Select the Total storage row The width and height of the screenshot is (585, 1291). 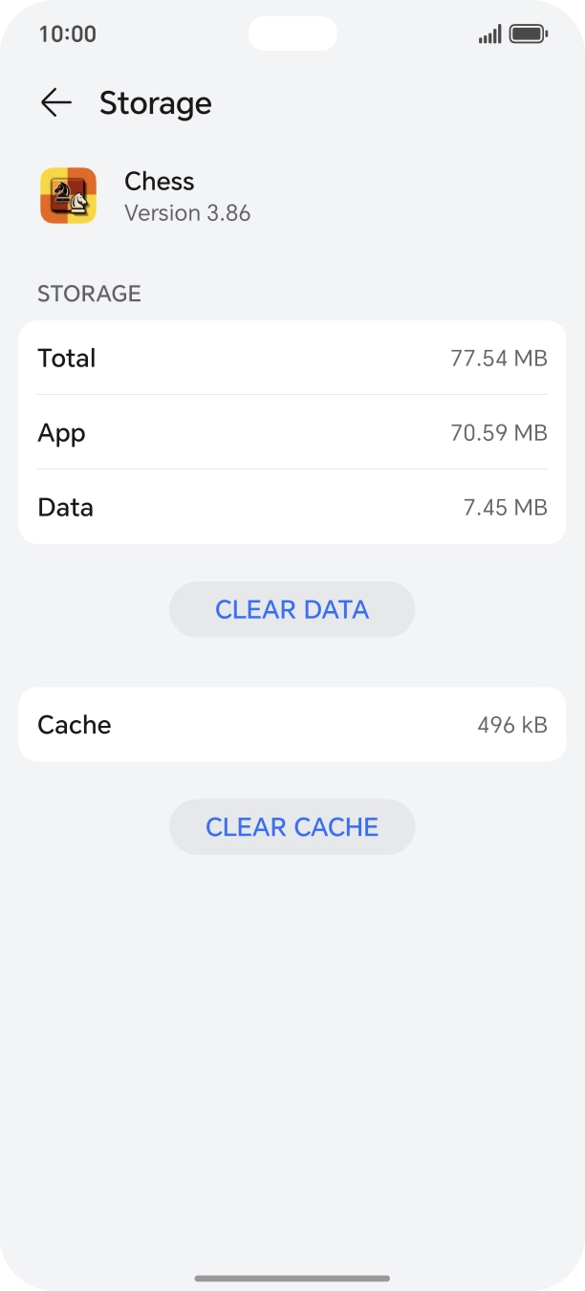(292, 358)
